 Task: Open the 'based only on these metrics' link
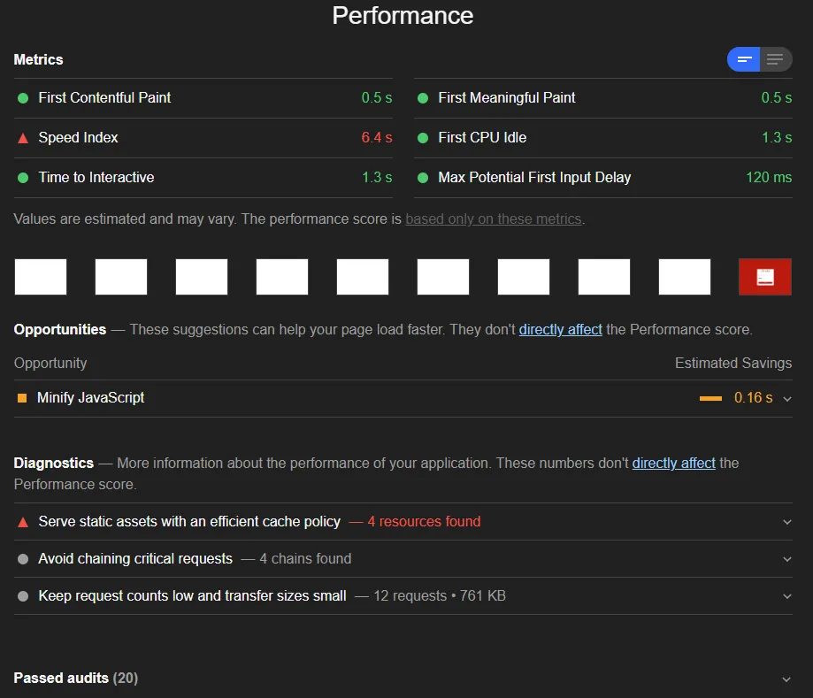pyautogui.click(x=494, y=219)
